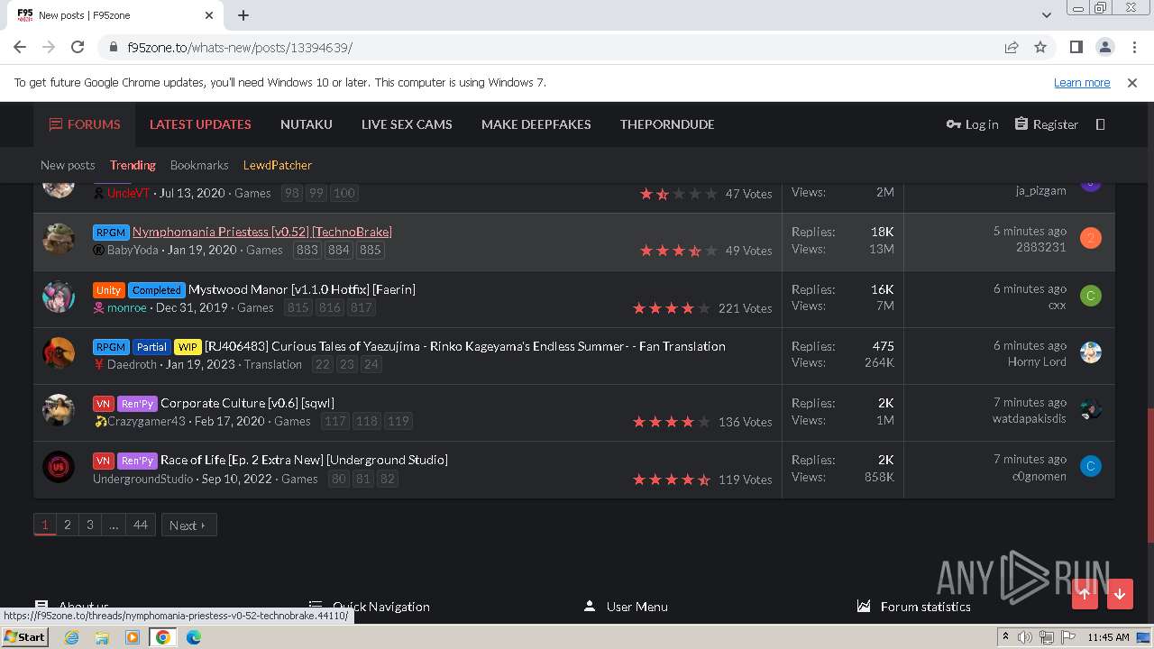This screenshot has width=1154, height=649.
Task: Open Curious Tales of Yaezujima thread
Action: tap(465, 346)
